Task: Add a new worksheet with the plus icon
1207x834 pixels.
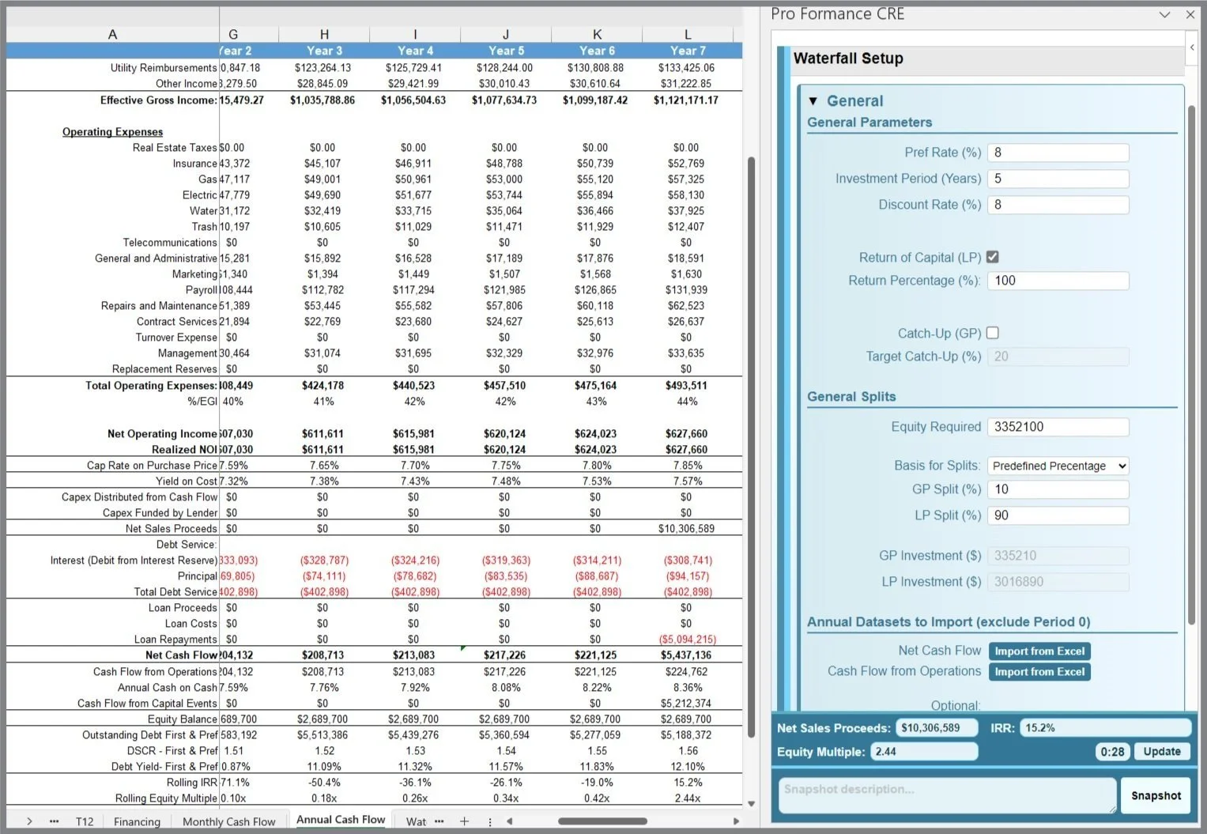Action: (465, 821)
